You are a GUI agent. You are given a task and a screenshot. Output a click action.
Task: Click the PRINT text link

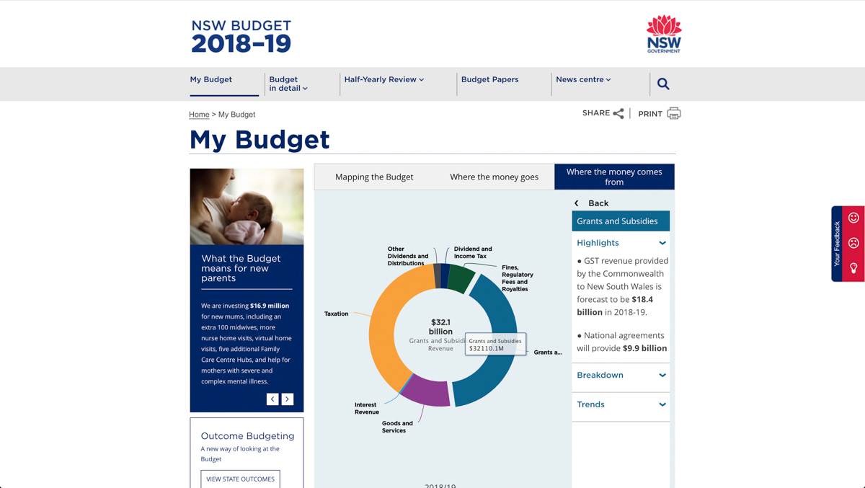point(650,114)
